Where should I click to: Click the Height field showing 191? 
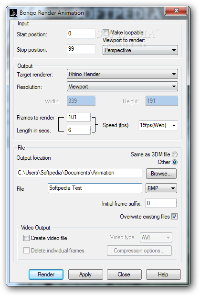pos(161,100)
